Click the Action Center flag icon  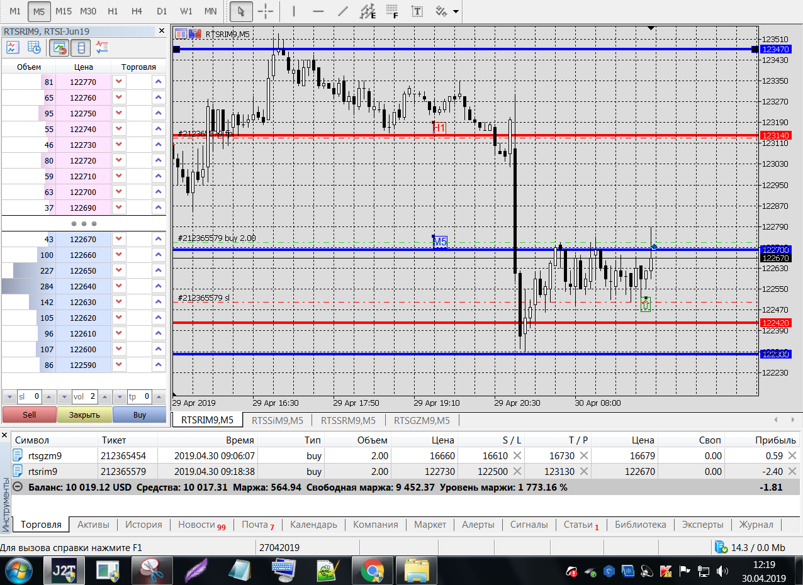click(684, 571)
